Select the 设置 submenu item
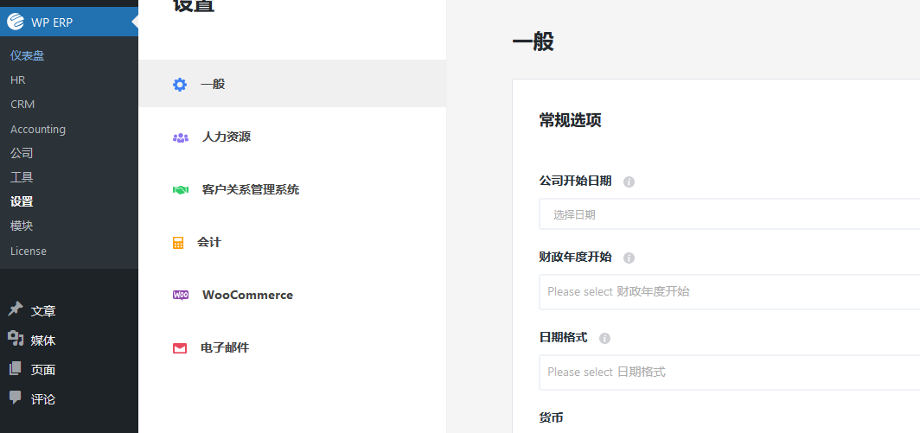 click(x=22, y=202)
